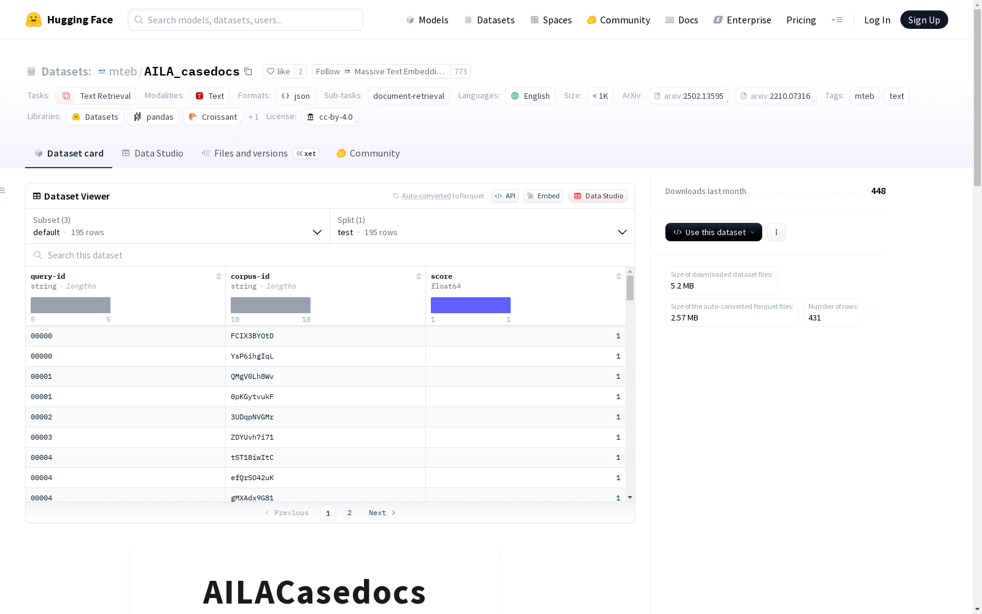Open Enterprise in top navigation
This screenshot has width=982, height=614.
(x=743, y=20)
